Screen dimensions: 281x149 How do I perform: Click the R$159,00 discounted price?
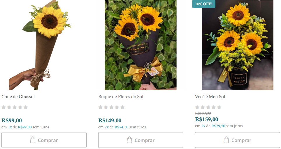point(207,119)
